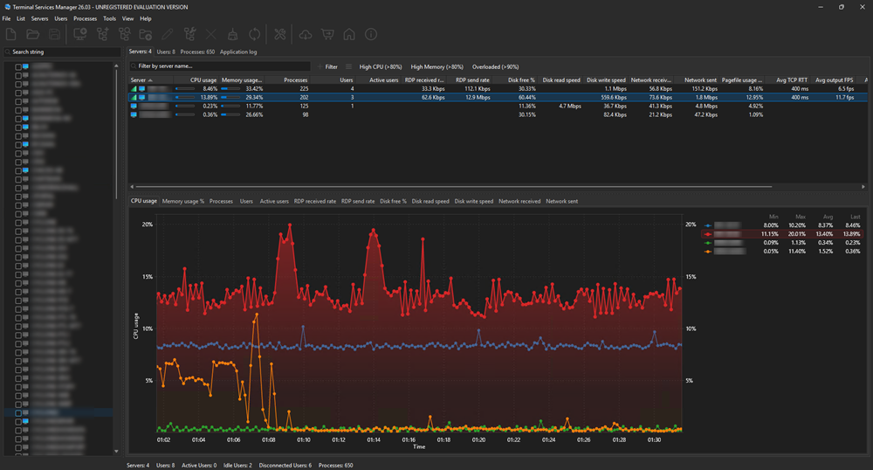Apply the High Memory (>80%) filter

coord(437,66)
